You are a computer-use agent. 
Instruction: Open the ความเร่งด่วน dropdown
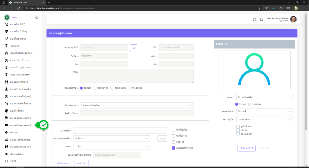264,111
